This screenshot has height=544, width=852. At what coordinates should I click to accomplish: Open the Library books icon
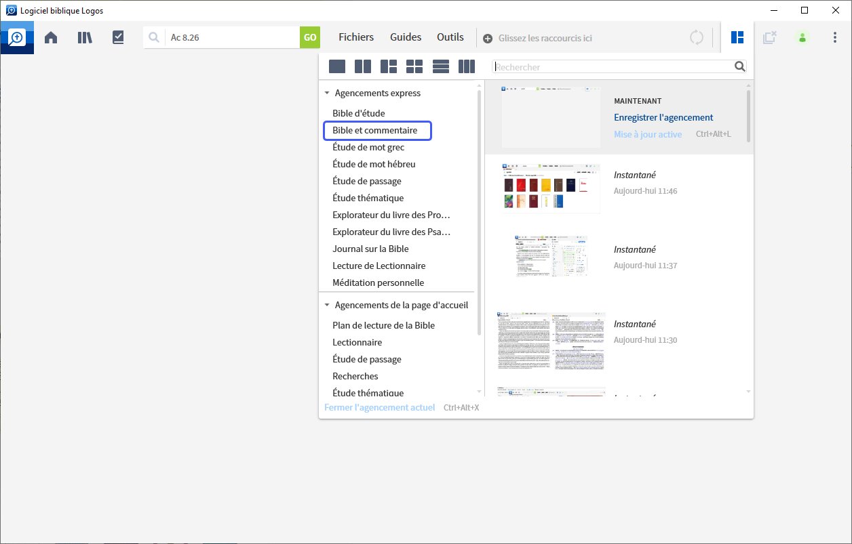tap(85, 38)
